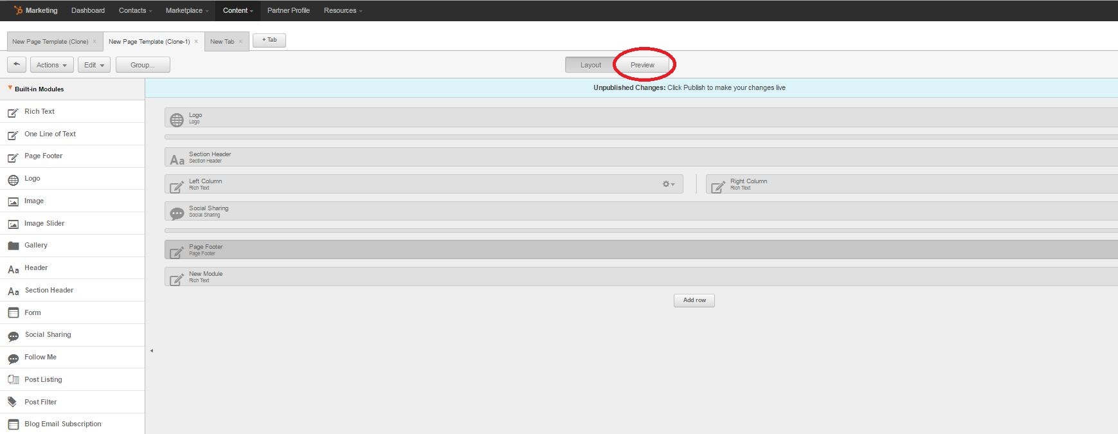This screenshot has height=434, width=1118.
Task: Collapse the modules sidebar with the arrow handle
Action: point(151,350)
